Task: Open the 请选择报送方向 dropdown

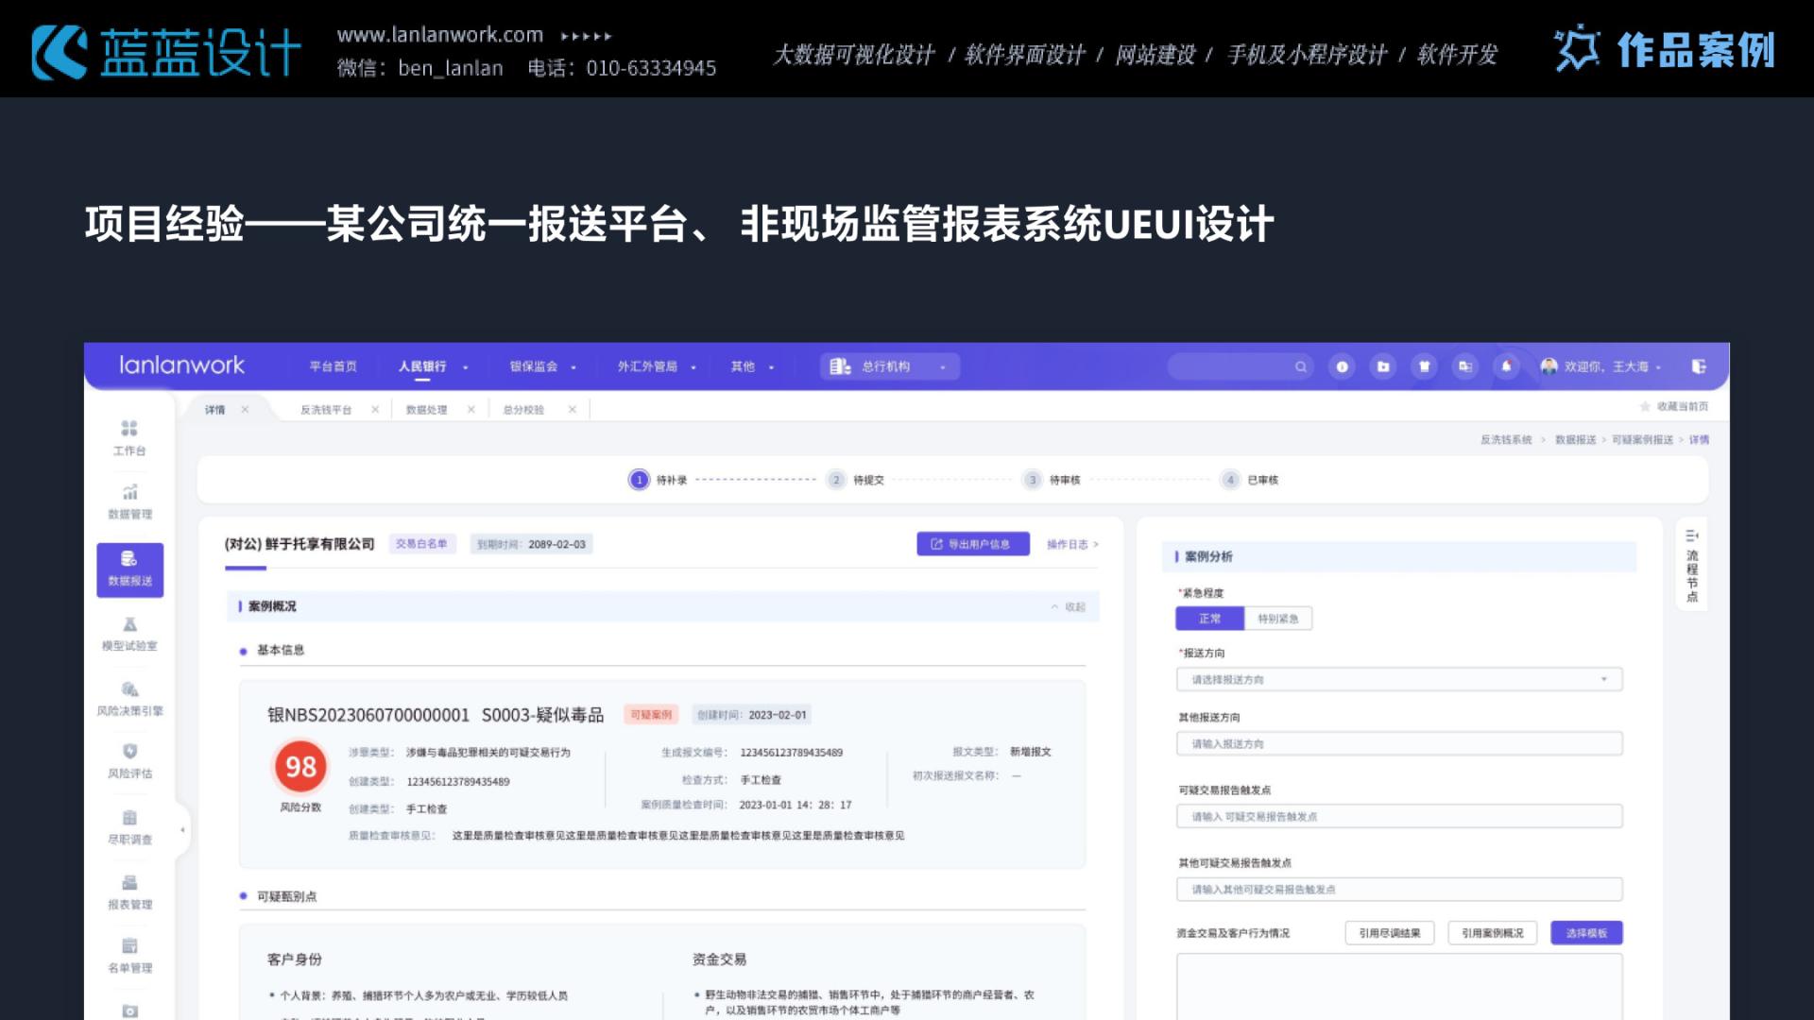Action: coord(1399,679)
